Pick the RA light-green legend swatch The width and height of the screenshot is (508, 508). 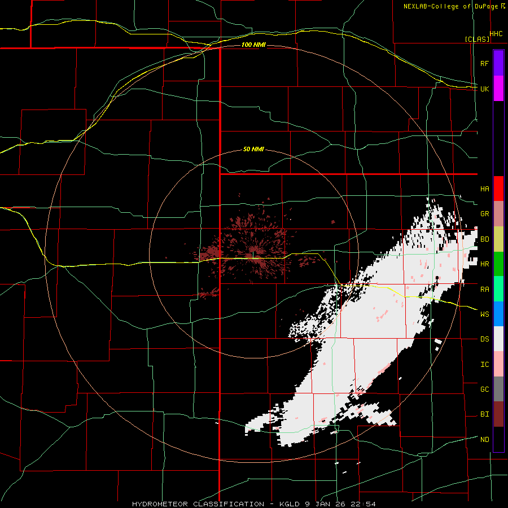498,289
